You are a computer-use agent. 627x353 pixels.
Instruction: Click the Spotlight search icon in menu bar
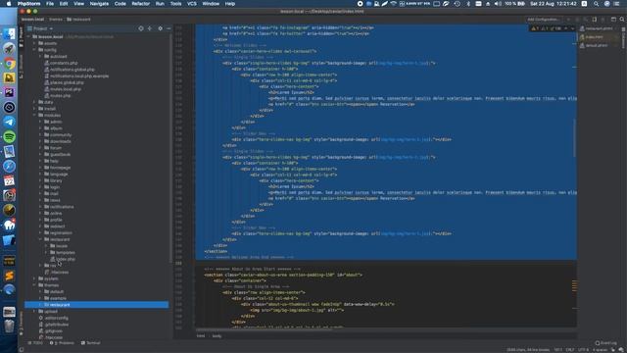coord(597,4)
